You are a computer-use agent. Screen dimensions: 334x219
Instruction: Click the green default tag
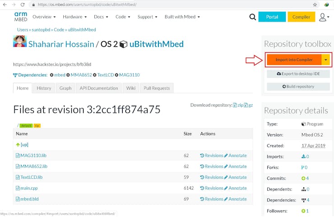(26, 126)
